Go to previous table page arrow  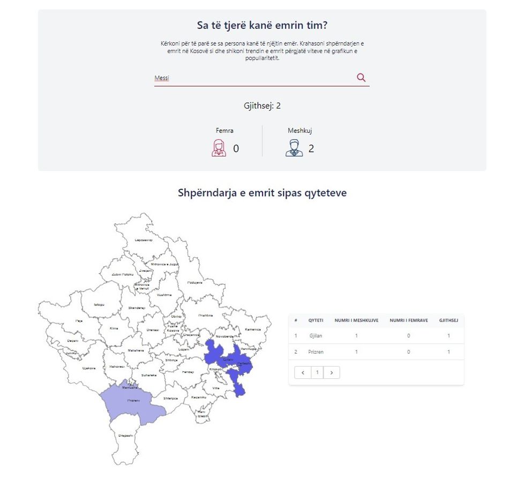tap(303, 372)
